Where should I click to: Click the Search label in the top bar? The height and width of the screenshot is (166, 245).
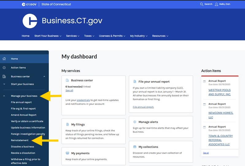click(208, 4)
